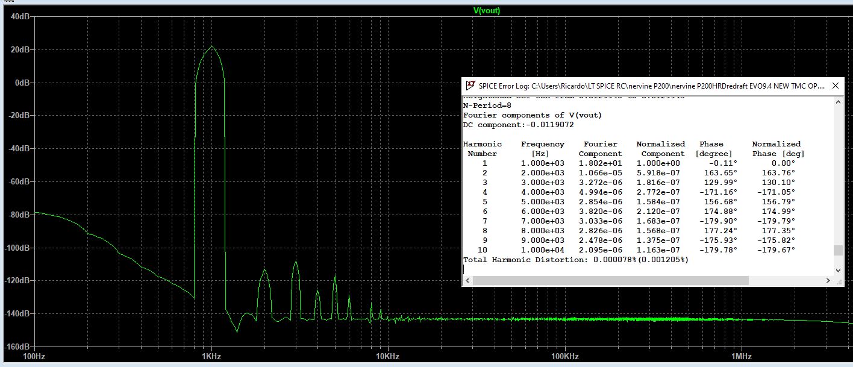Viewport: 853px width, 367px height.
Task: Click the 'Normalized Component' column header
Action: (661, 149)
